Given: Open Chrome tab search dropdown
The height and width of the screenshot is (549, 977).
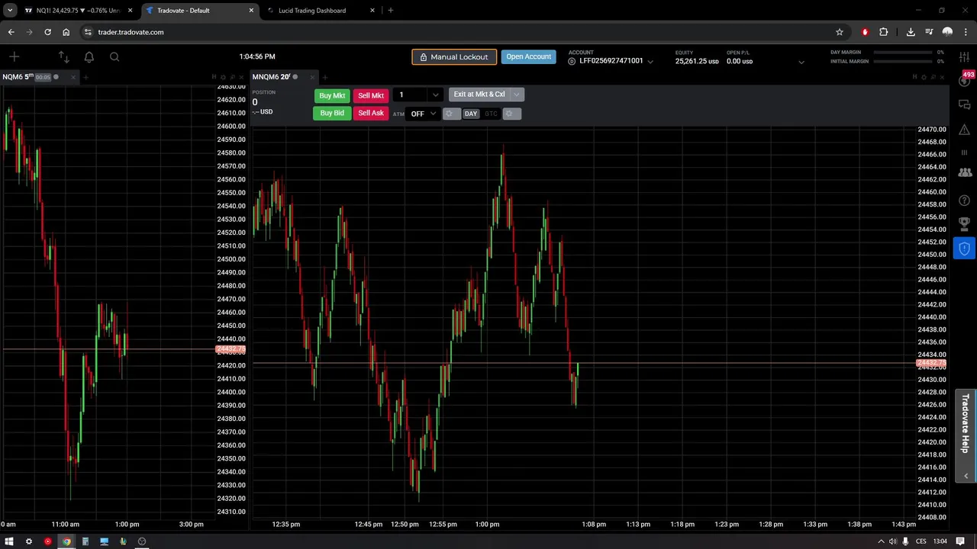Looking at the screenshot, I should [x=10, y=11].
